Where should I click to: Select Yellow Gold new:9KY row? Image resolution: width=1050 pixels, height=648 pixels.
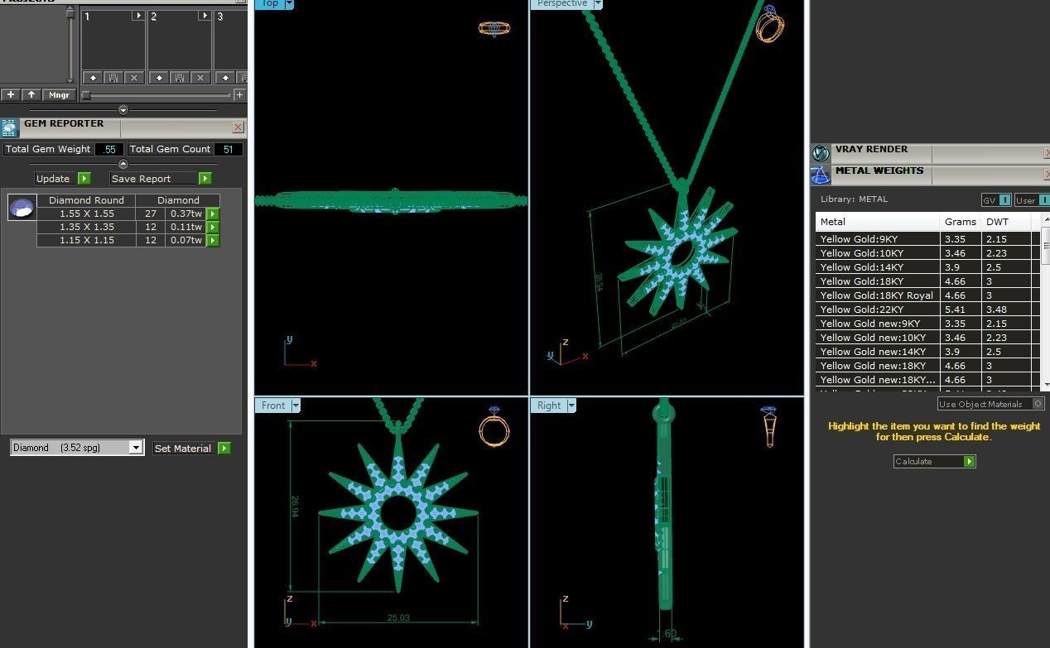point(927,324)
